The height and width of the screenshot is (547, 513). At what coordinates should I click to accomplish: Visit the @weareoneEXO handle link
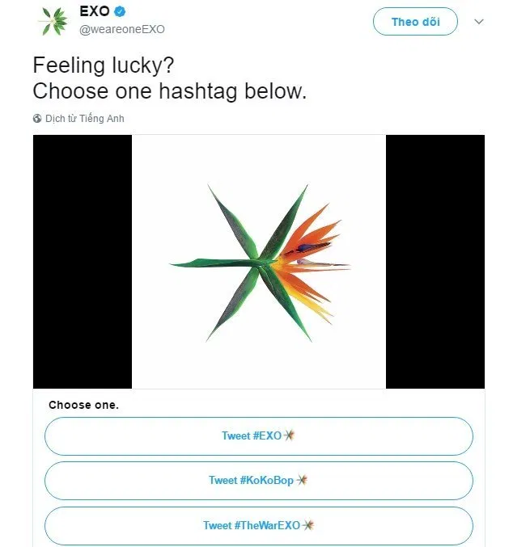coord(121,29)
